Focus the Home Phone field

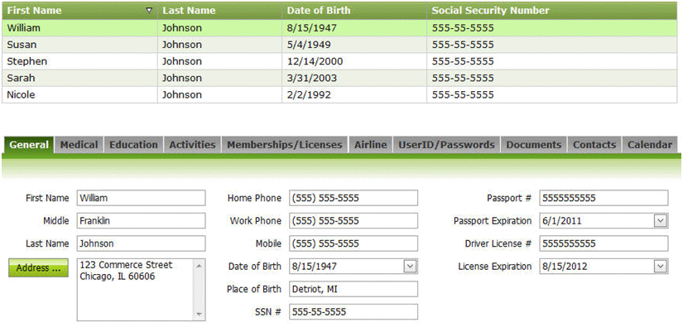point(353,199)
